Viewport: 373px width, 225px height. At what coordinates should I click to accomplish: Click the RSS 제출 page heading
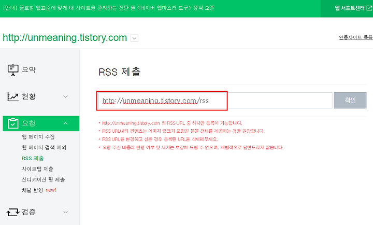(120, 72)
